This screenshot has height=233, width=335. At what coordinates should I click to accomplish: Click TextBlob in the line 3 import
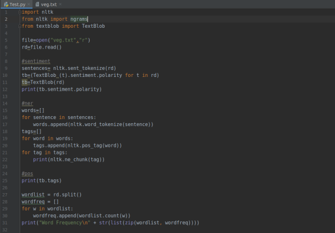[x=94, y=26]
